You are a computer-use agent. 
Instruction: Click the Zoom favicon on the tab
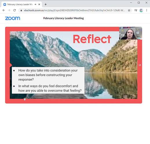pyautogui.click(x=5, y=4)
